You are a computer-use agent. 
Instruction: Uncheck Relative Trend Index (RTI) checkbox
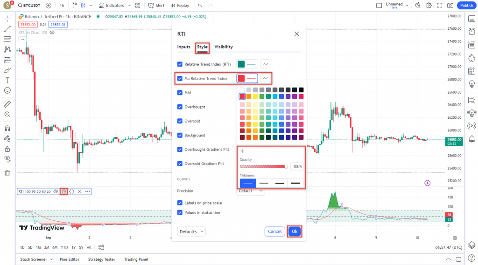tap(180, 64)
